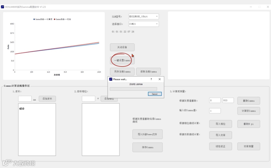This screenshot has height=168, width=271.
Task: Click the '01 01 01 22 07 26' text
Action: coord(123,32)
